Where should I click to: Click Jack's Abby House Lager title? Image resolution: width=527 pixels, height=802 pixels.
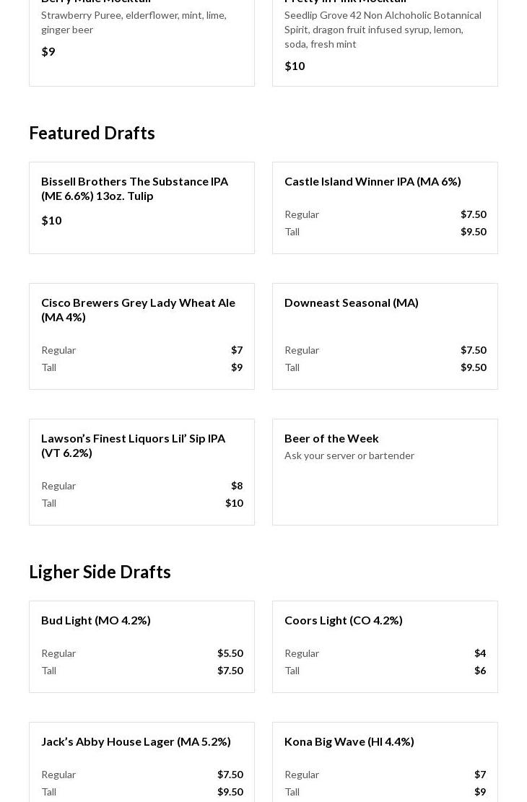136,741
